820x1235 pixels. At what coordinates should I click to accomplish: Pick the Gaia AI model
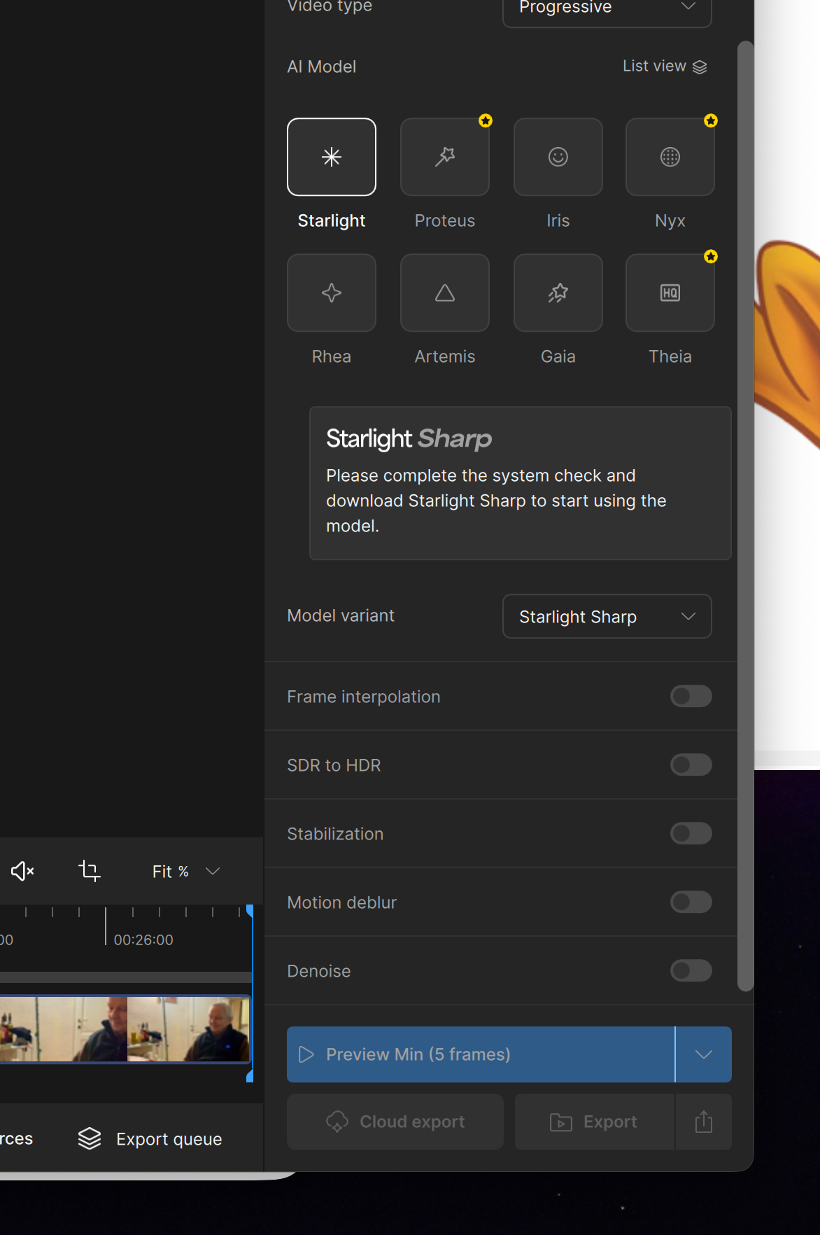558,293
